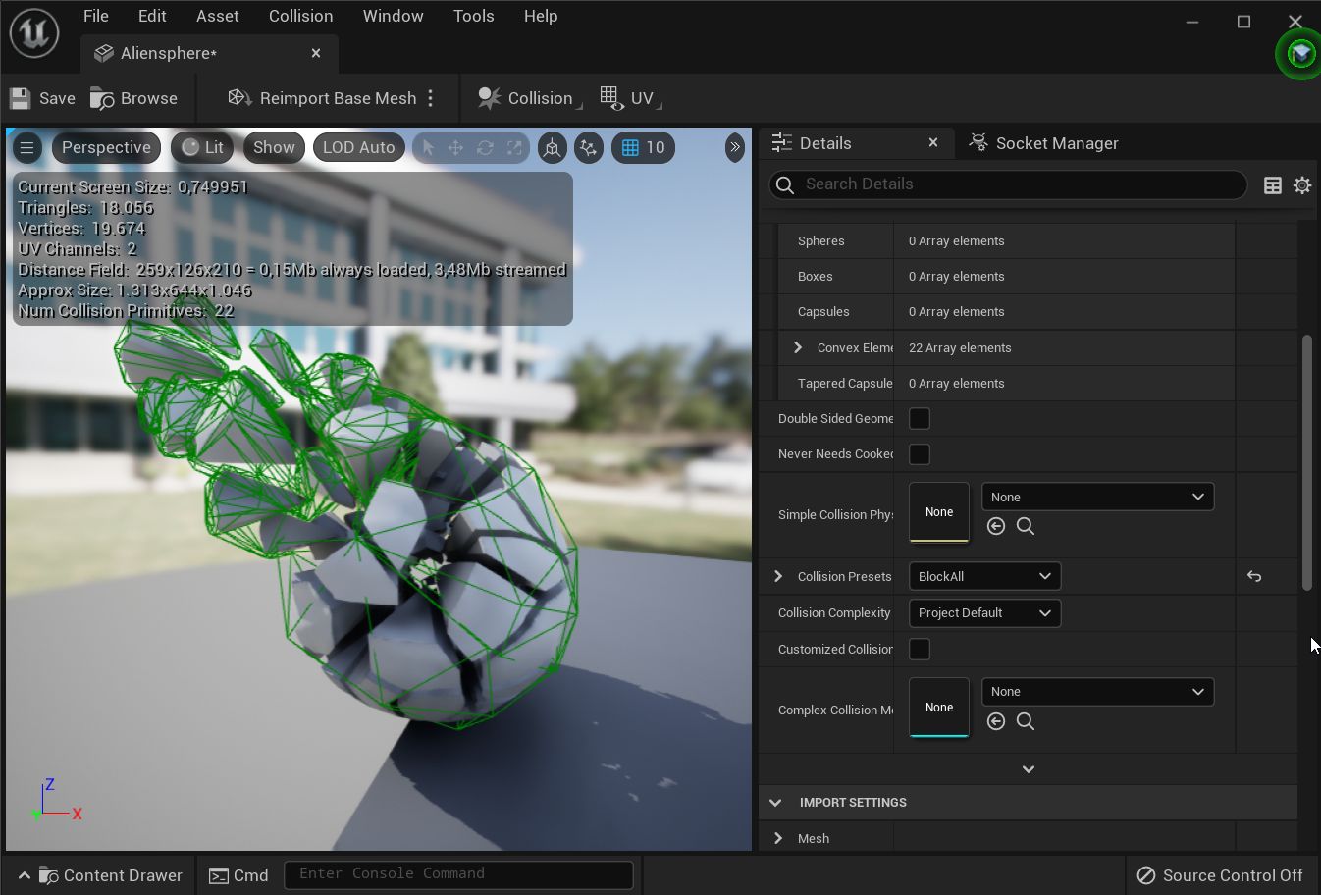
Task: Open the Collision menu in menu bar
Action: coord(300,16)
